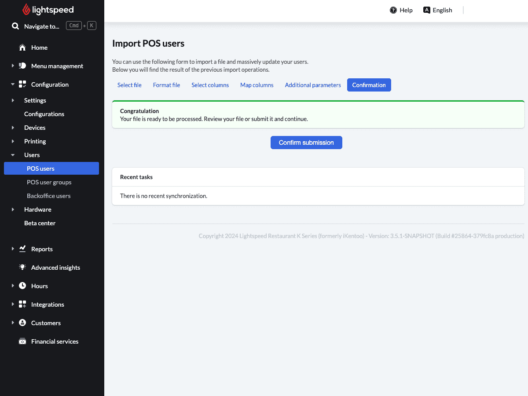Click the Advanced insights lightbulb icon

[22, 268]
